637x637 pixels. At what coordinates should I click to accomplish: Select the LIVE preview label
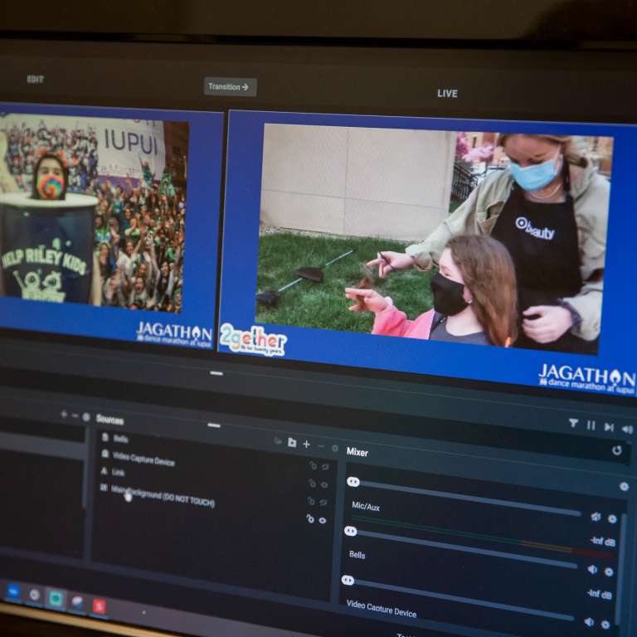[447, 94]
